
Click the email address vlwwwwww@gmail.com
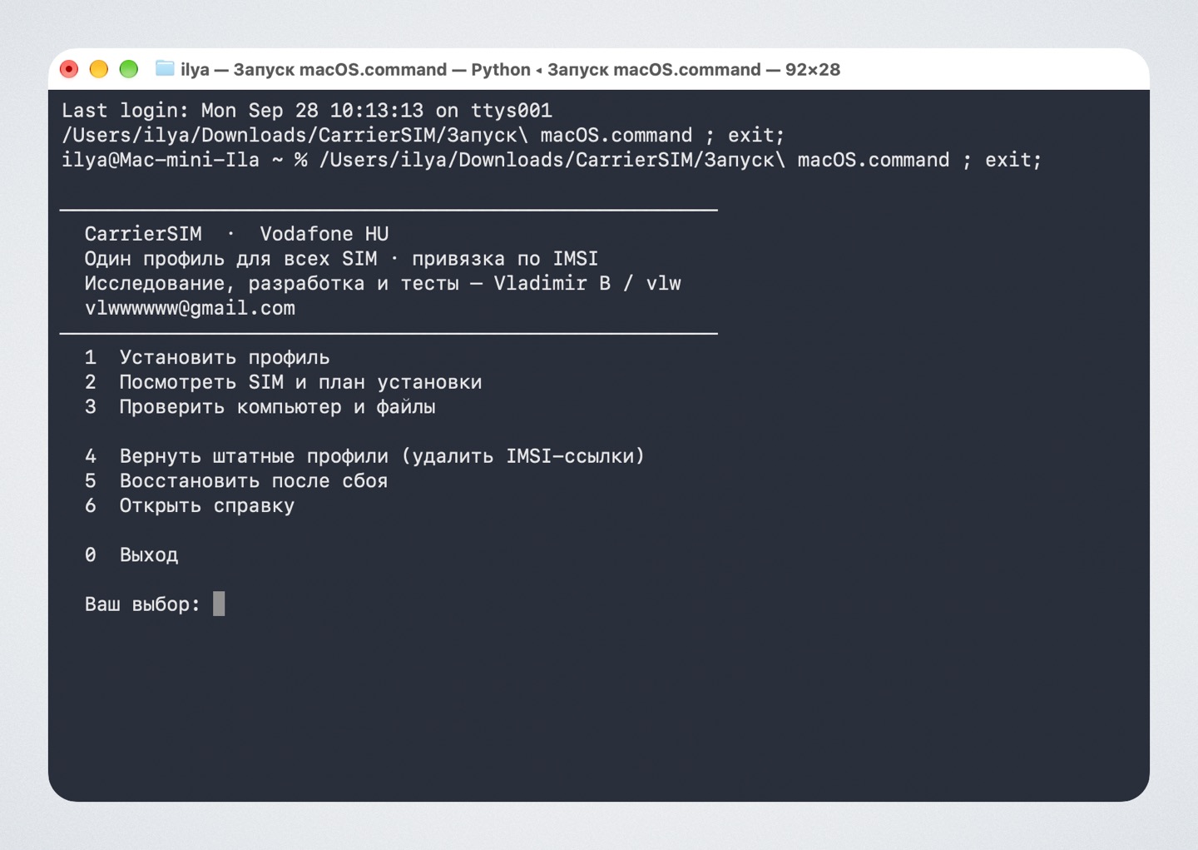tap(190, 309)
